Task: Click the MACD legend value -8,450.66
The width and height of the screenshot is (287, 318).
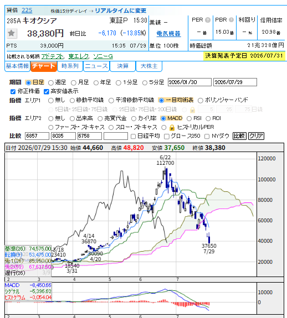Action: (40, 285)
